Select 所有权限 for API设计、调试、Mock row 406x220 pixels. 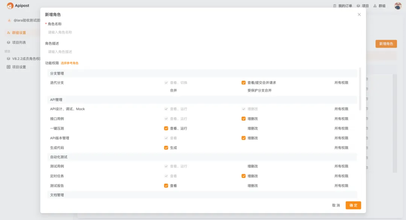tap(341, 109)
